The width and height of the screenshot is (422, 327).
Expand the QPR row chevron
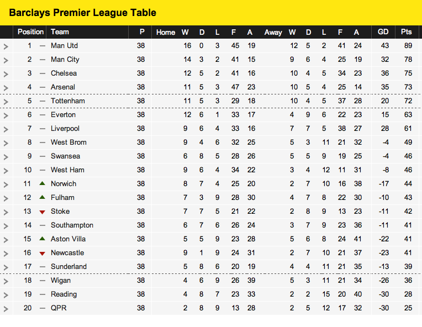coord(6,309)
